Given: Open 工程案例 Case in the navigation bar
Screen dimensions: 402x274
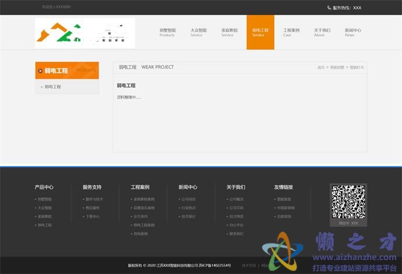Looking at the screenshot, I should 291,32.
